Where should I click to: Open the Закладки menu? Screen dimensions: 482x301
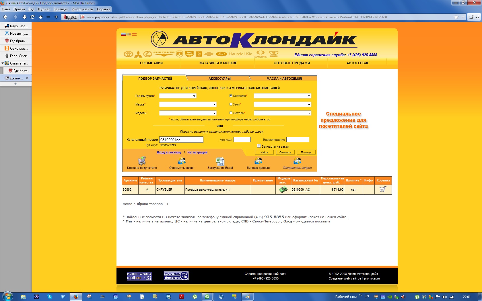61,9
